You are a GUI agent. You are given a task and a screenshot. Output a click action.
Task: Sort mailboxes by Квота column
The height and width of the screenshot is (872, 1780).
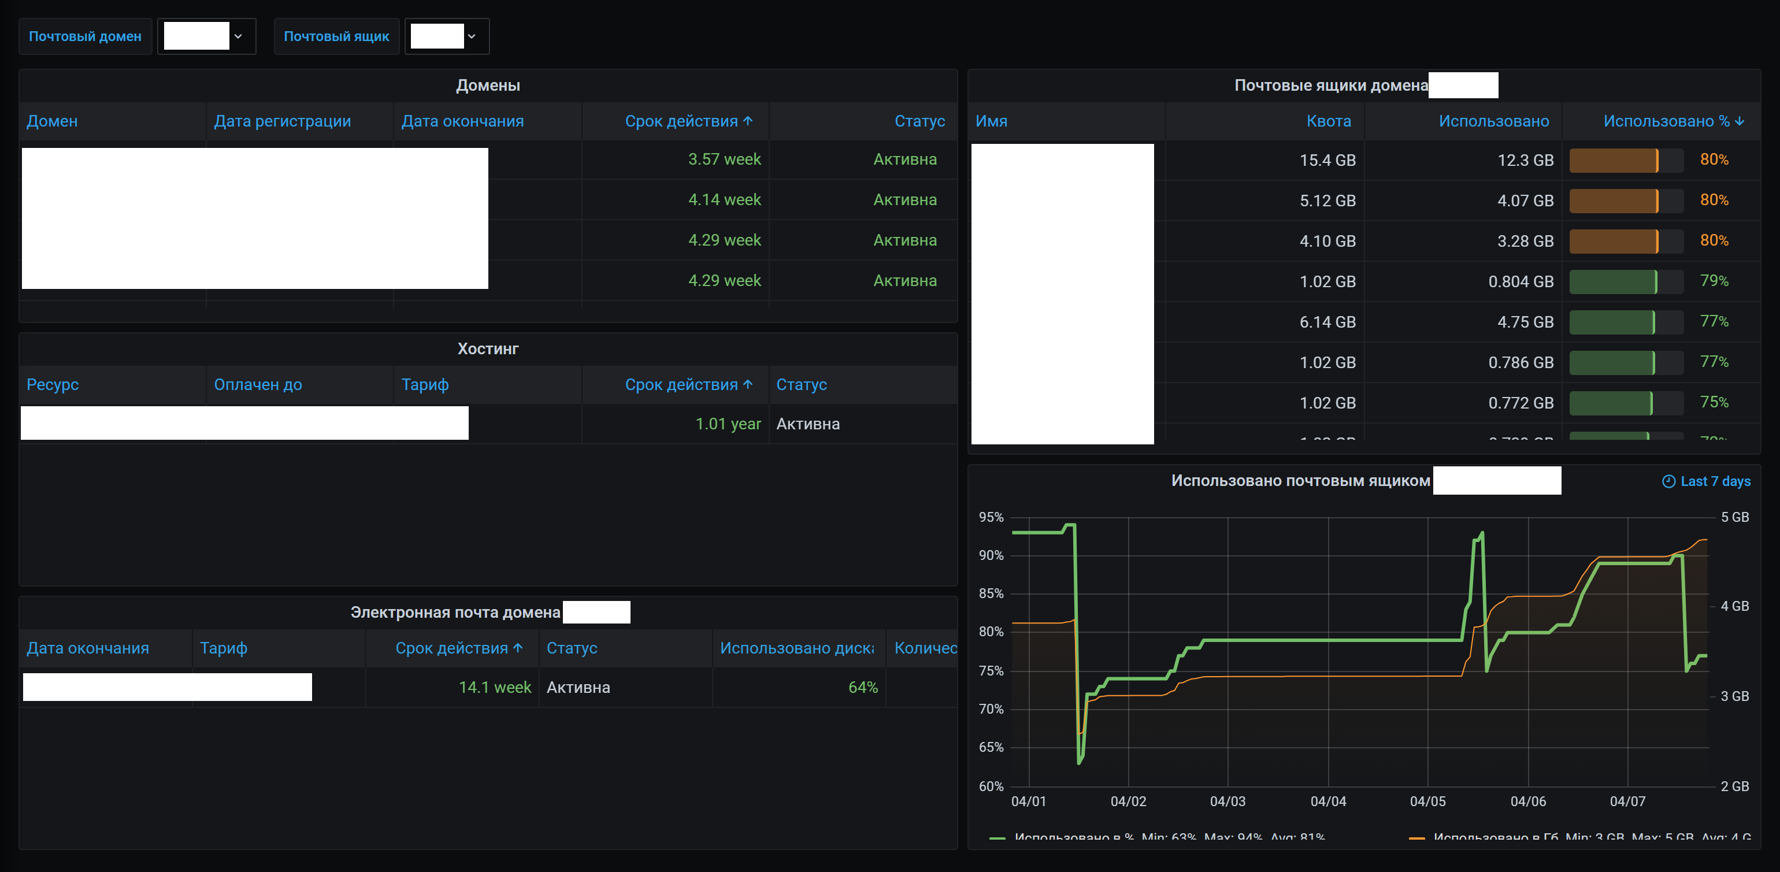1328,121
